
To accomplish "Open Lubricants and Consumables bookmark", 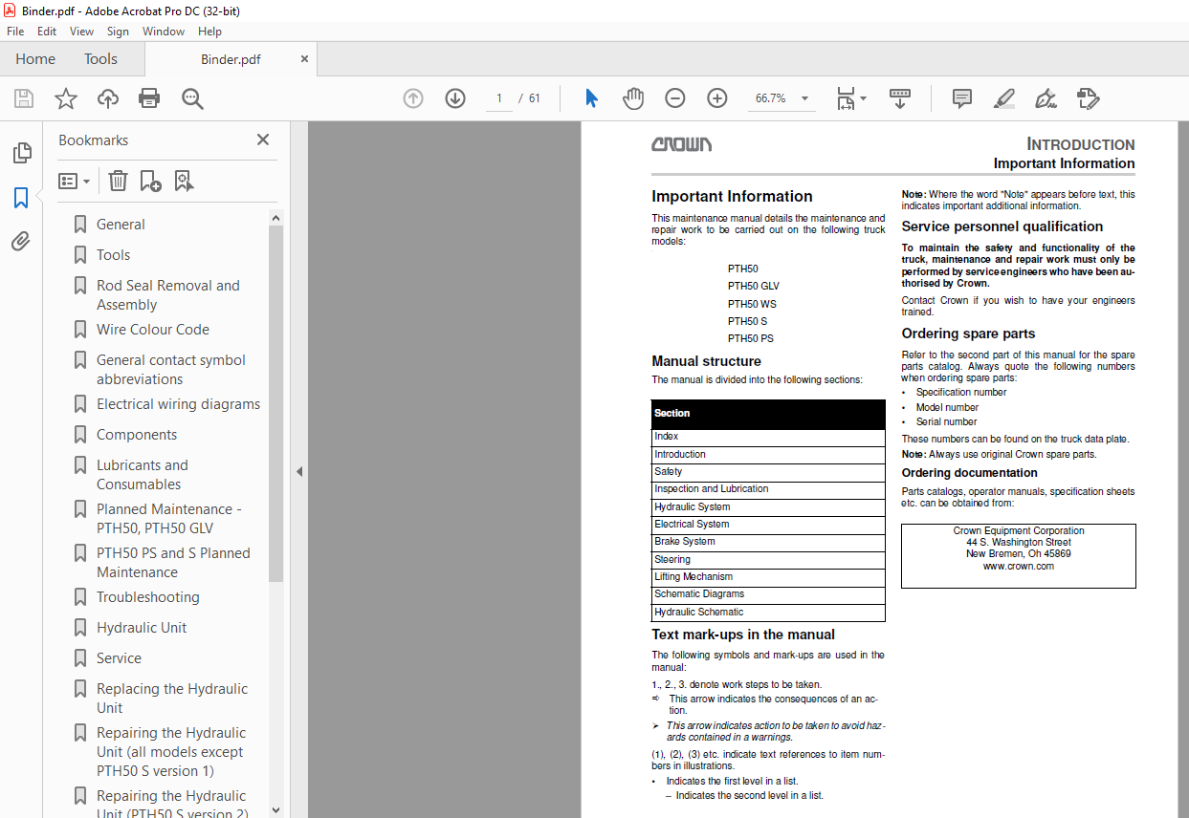I will [143, 475].
